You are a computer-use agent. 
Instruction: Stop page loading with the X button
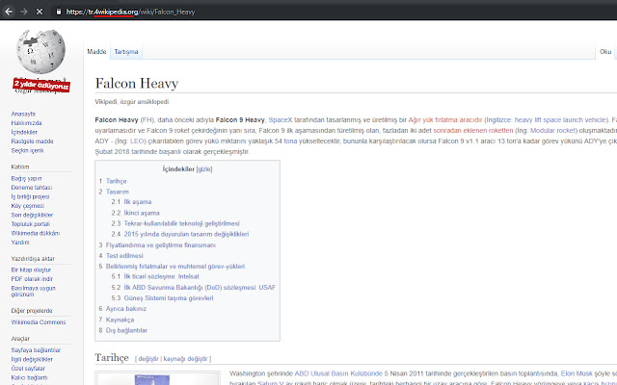click(40, 12)
